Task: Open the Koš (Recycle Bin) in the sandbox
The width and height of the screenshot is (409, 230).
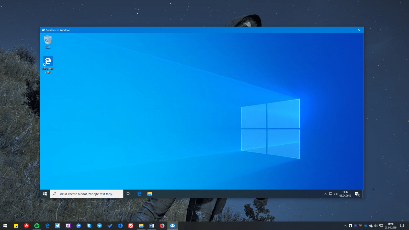Action: point(48,40)
